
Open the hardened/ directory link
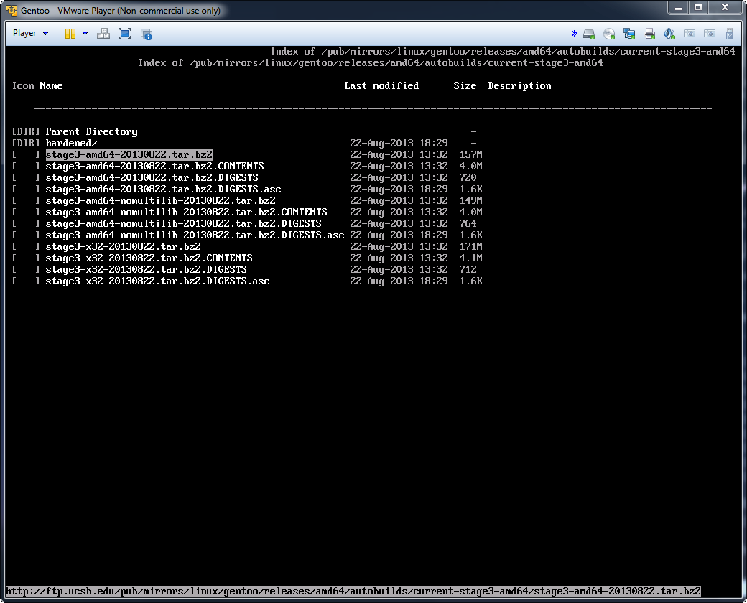point(71,144)
